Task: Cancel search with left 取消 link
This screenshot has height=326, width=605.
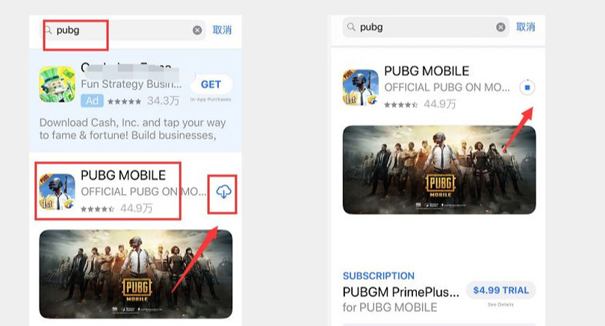Action: pyautogui.click(x=223, y=30)
